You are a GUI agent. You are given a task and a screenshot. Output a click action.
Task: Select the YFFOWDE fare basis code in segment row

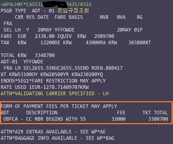pos(65,30)
